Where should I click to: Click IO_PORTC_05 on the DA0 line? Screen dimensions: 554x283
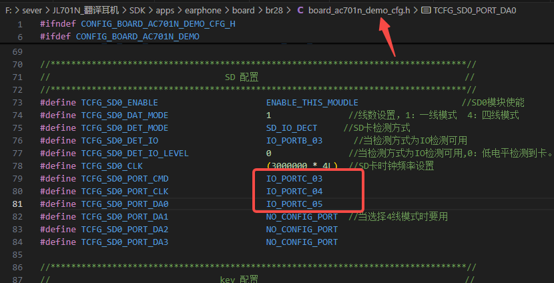(x=294, y=204)
